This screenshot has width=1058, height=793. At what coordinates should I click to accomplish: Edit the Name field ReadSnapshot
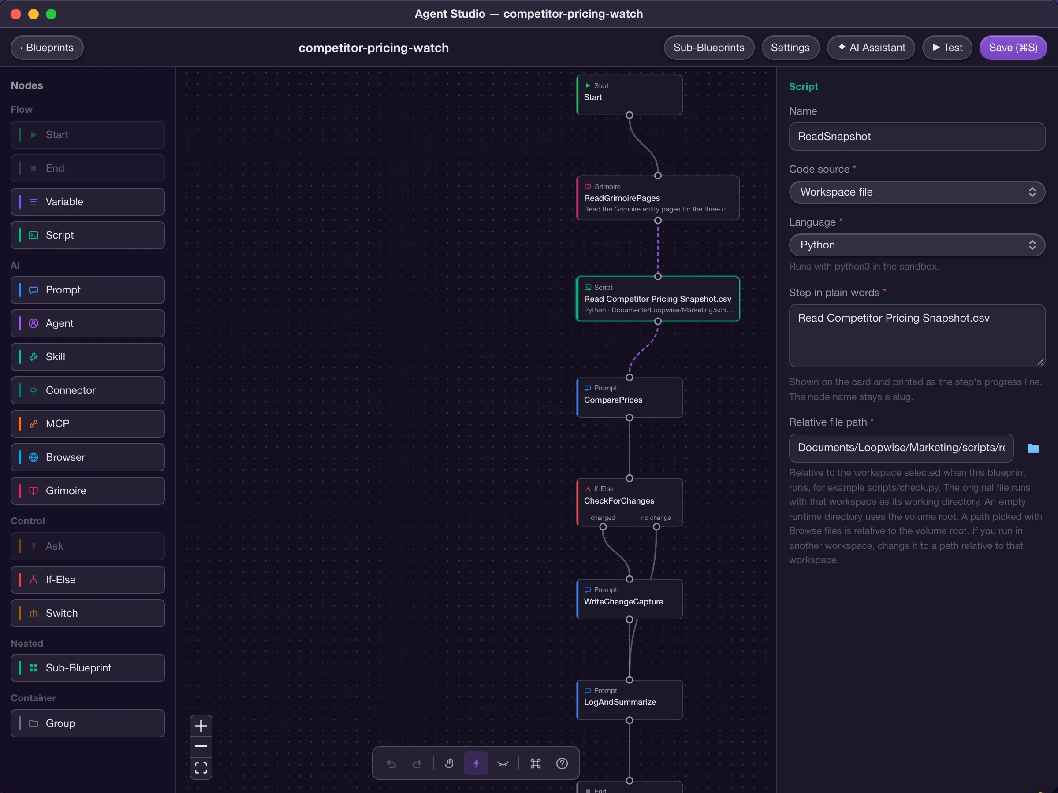(x=916, y=136)
